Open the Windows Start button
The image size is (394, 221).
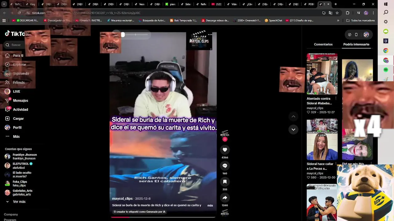[x=386, y=4]
